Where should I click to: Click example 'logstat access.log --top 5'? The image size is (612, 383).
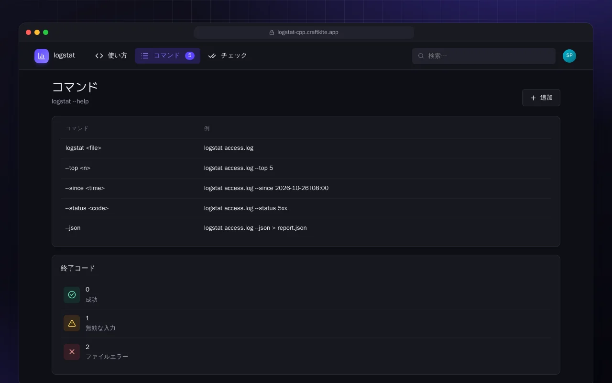(239, 168)
